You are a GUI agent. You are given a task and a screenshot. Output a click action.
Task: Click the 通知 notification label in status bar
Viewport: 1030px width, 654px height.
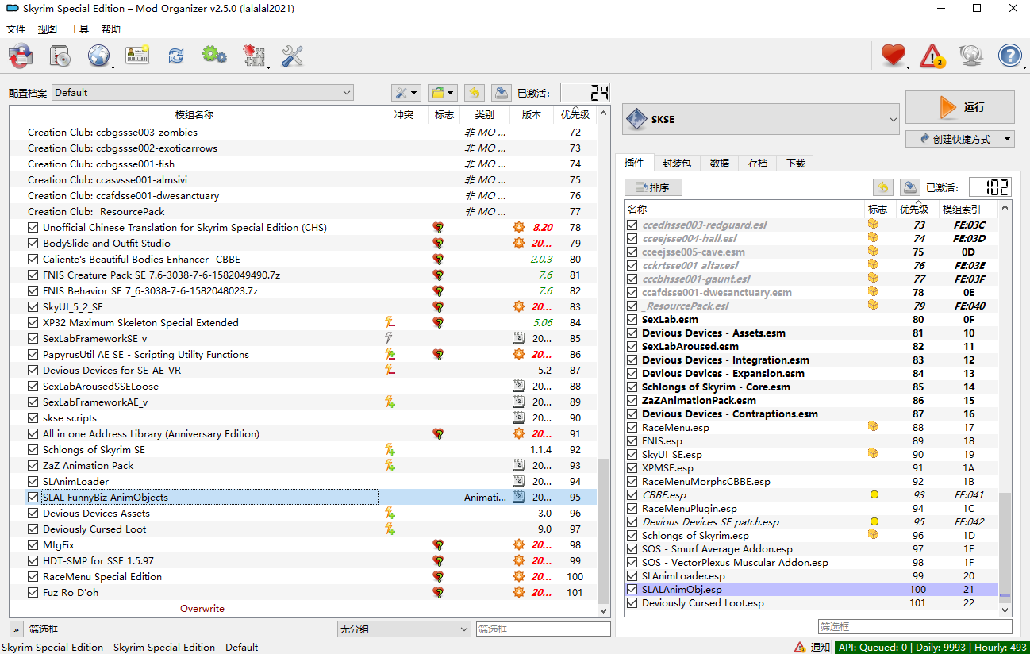tap(821, 648)
